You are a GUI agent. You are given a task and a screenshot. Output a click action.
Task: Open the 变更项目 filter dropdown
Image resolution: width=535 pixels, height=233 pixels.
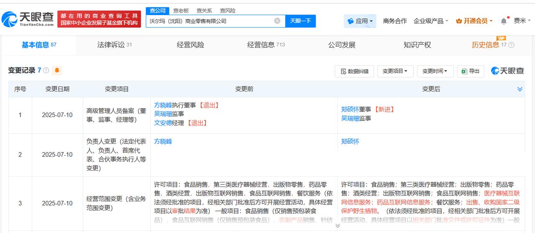tap(395, 72)
